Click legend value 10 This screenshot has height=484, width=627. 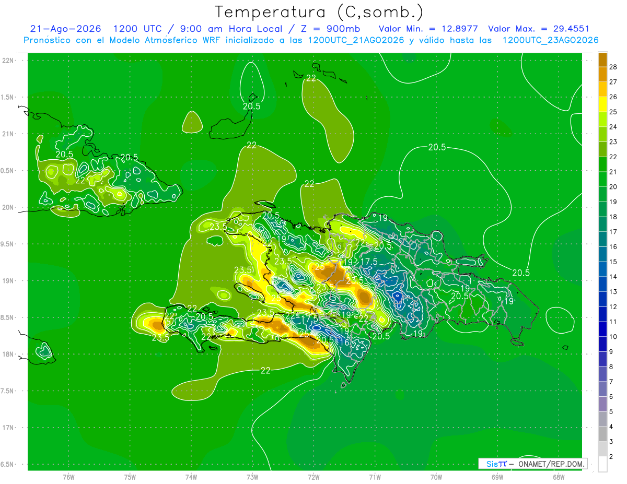[613, 337]
